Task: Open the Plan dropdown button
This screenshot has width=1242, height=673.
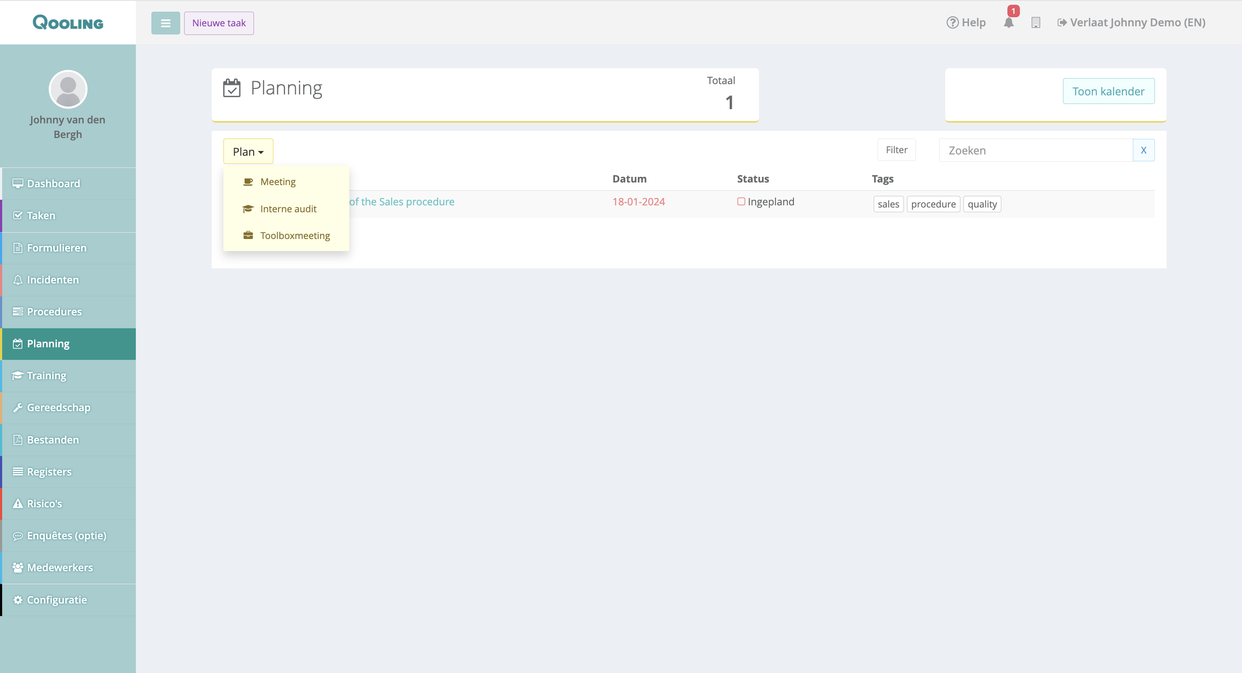Action: tap(248, 151)
